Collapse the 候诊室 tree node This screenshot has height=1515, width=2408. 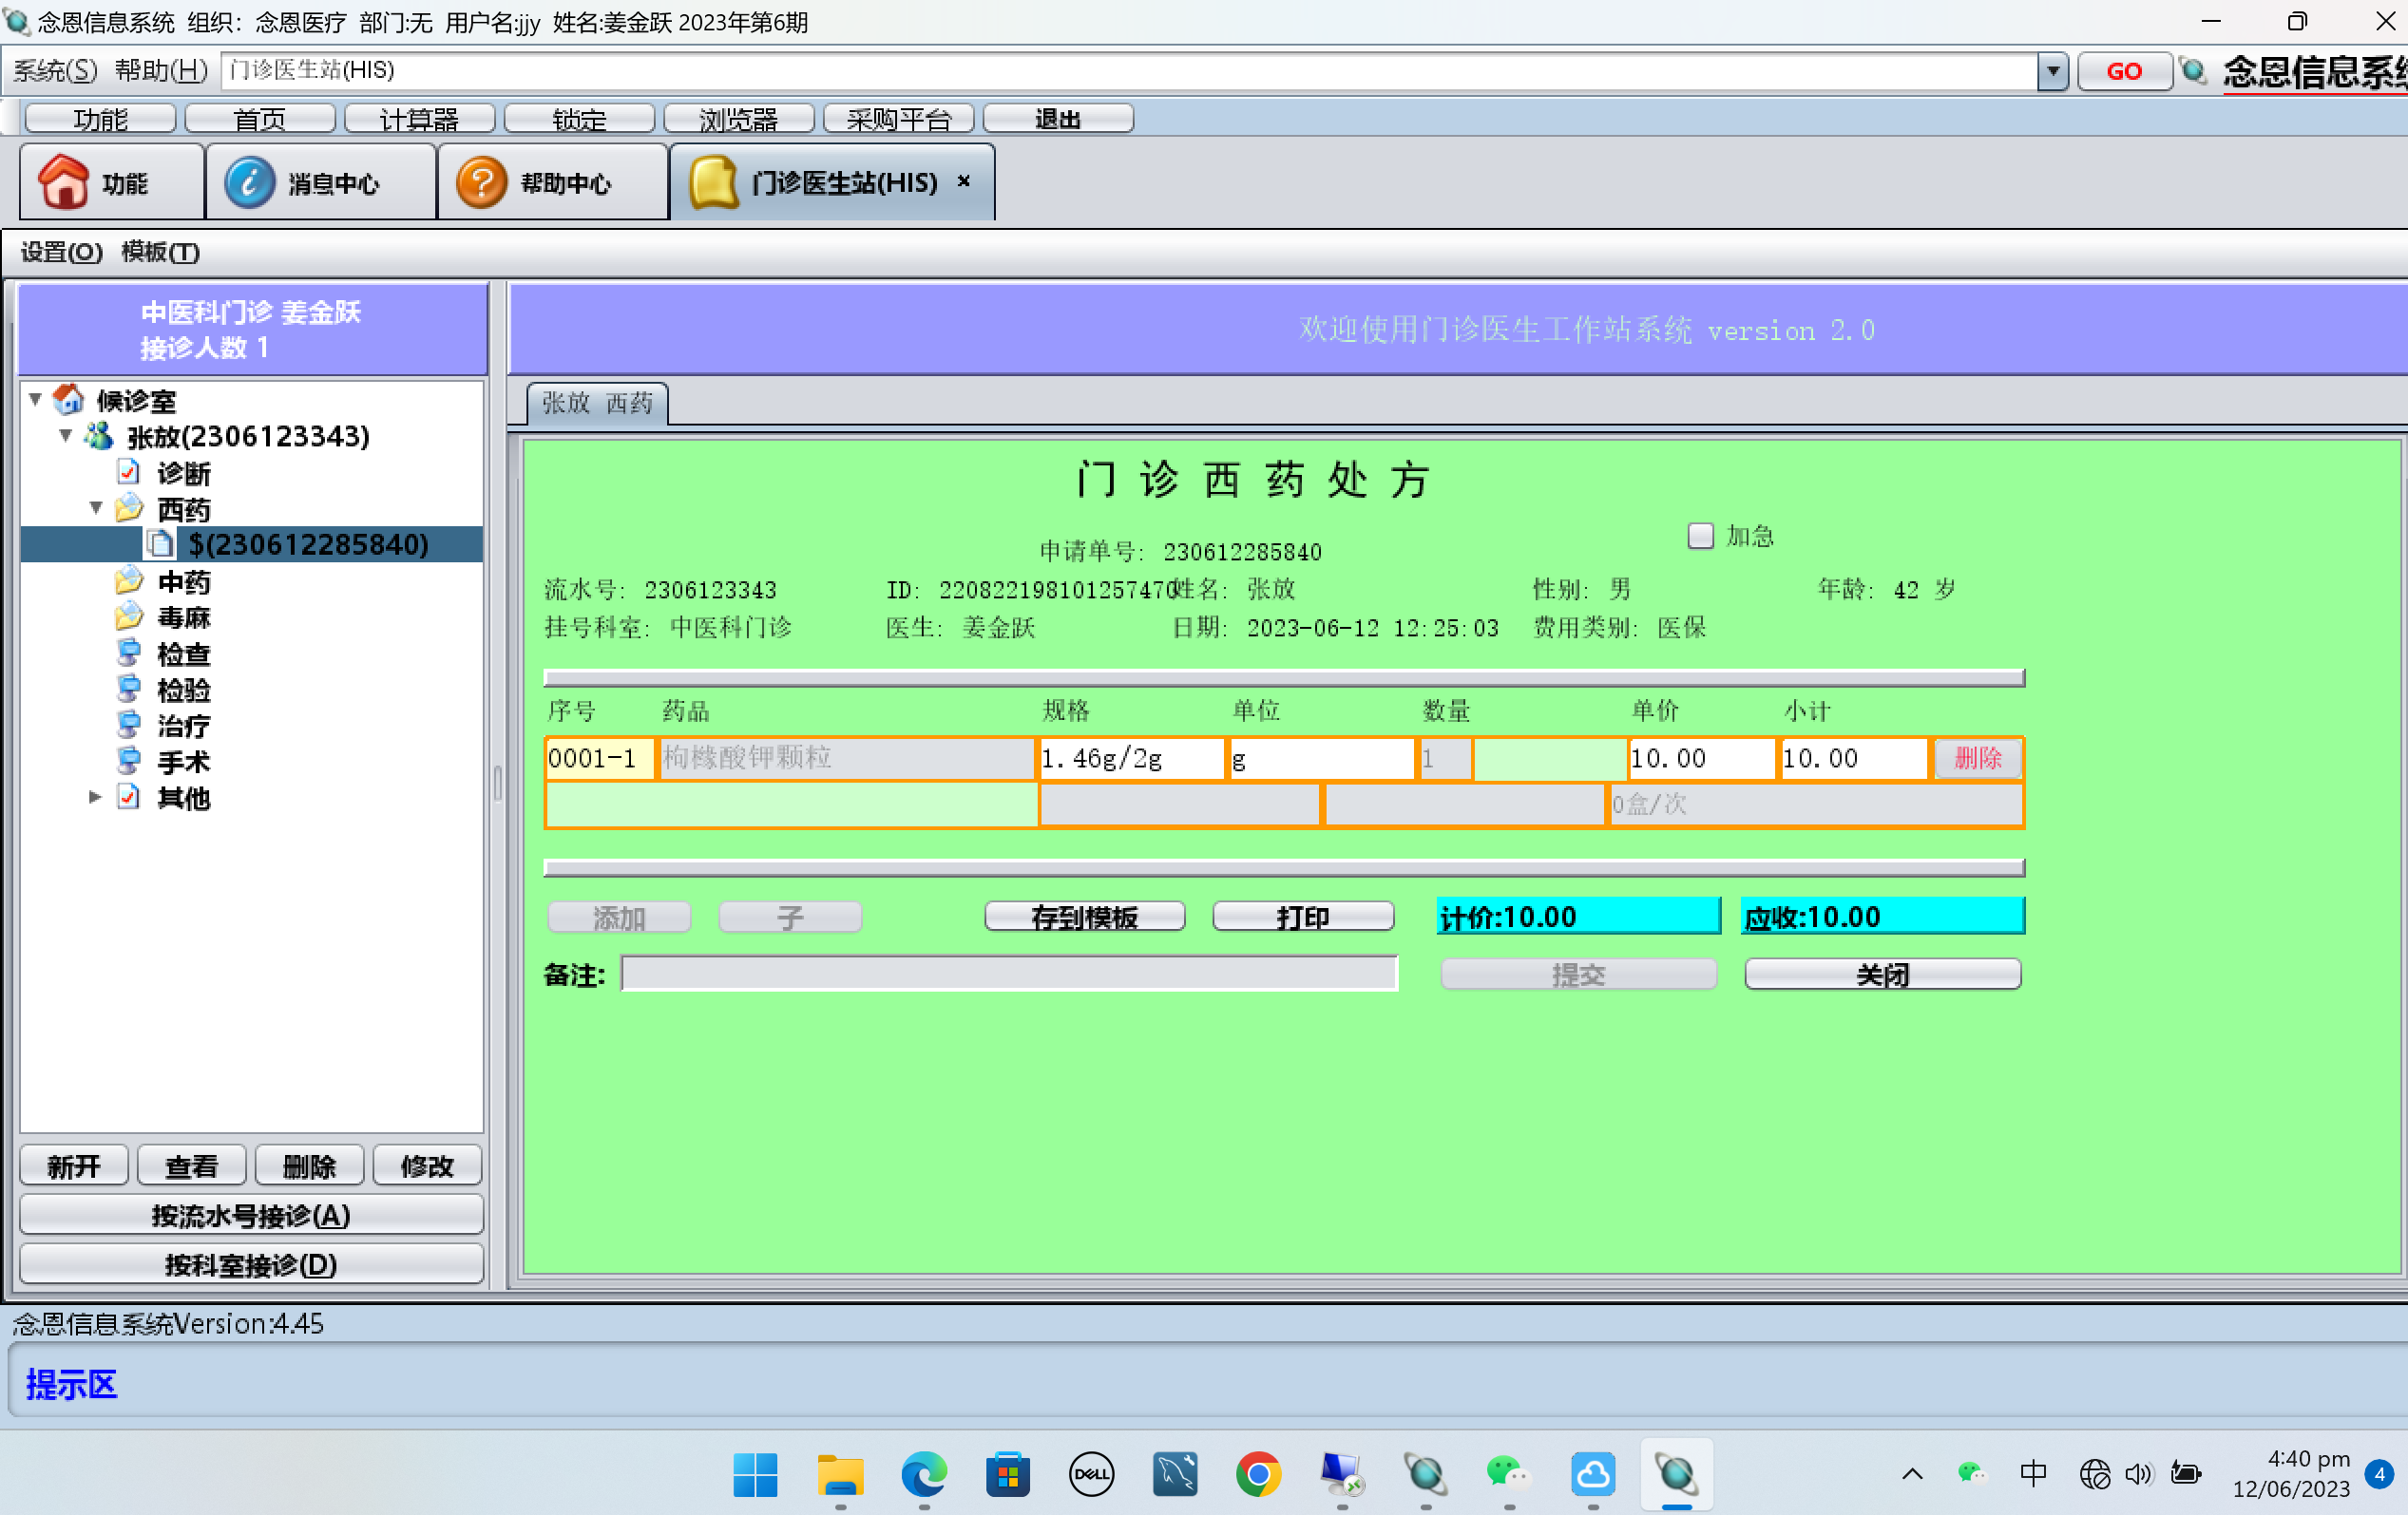click(35, 399)
